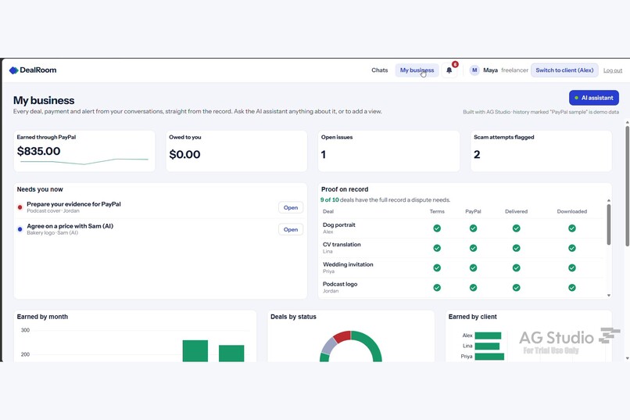Click the 'My business' page heading

click(44, 100)
